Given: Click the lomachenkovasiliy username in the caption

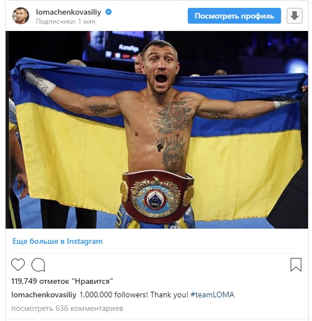Looking at the screenshot, I should pyautogui.click(x=44, y=295).
